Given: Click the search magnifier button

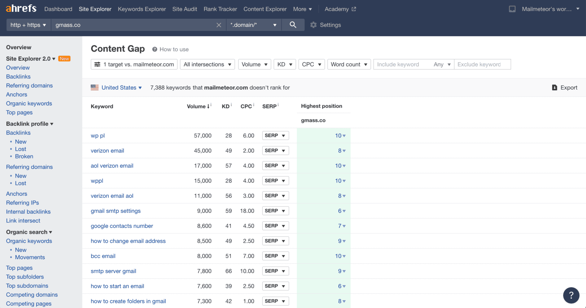Looking at the screenshot, I should (x=293, y=25).
